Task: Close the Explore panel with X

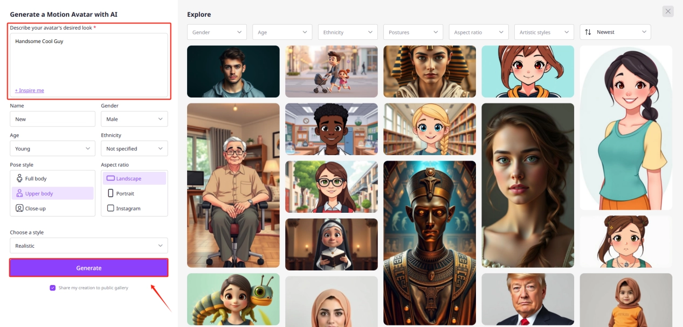Action: pos(668,11)
